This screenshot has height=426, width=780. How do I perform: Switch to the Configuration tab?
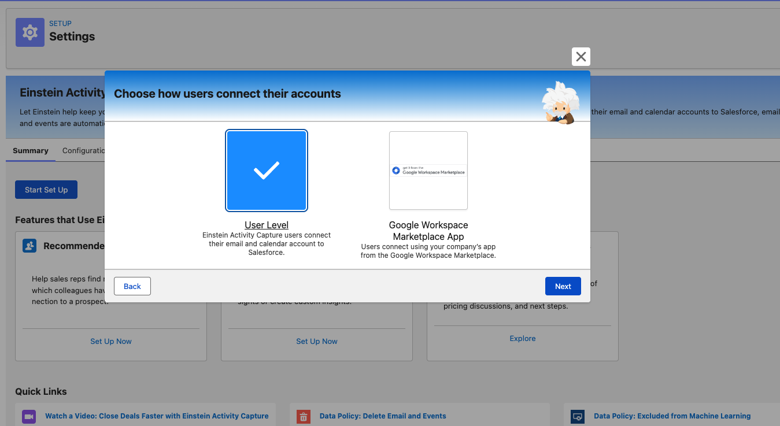click(83, 150)
